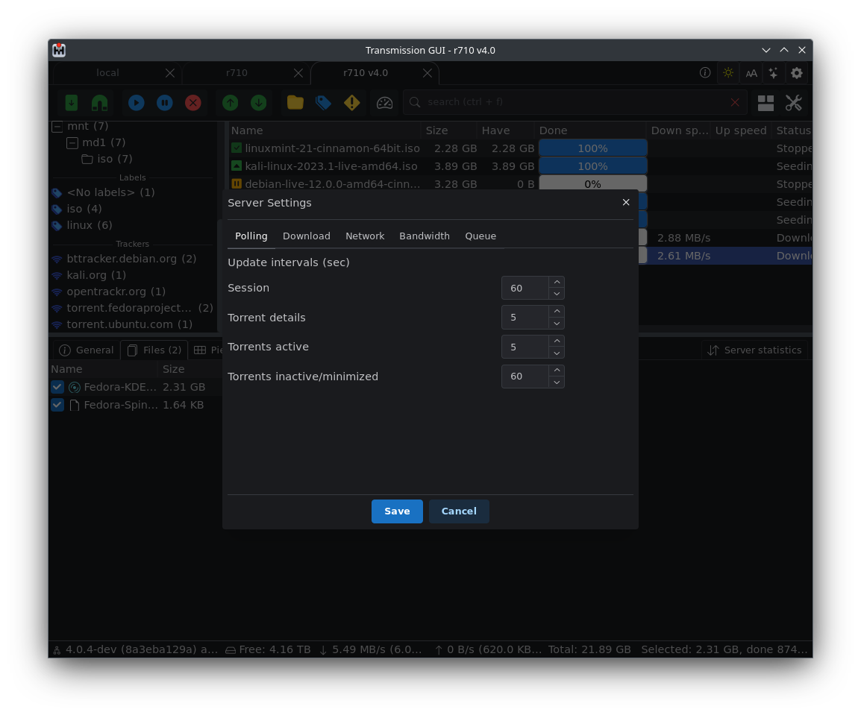Collapse the mnt folder in sidebar

[x=57, y=126]
